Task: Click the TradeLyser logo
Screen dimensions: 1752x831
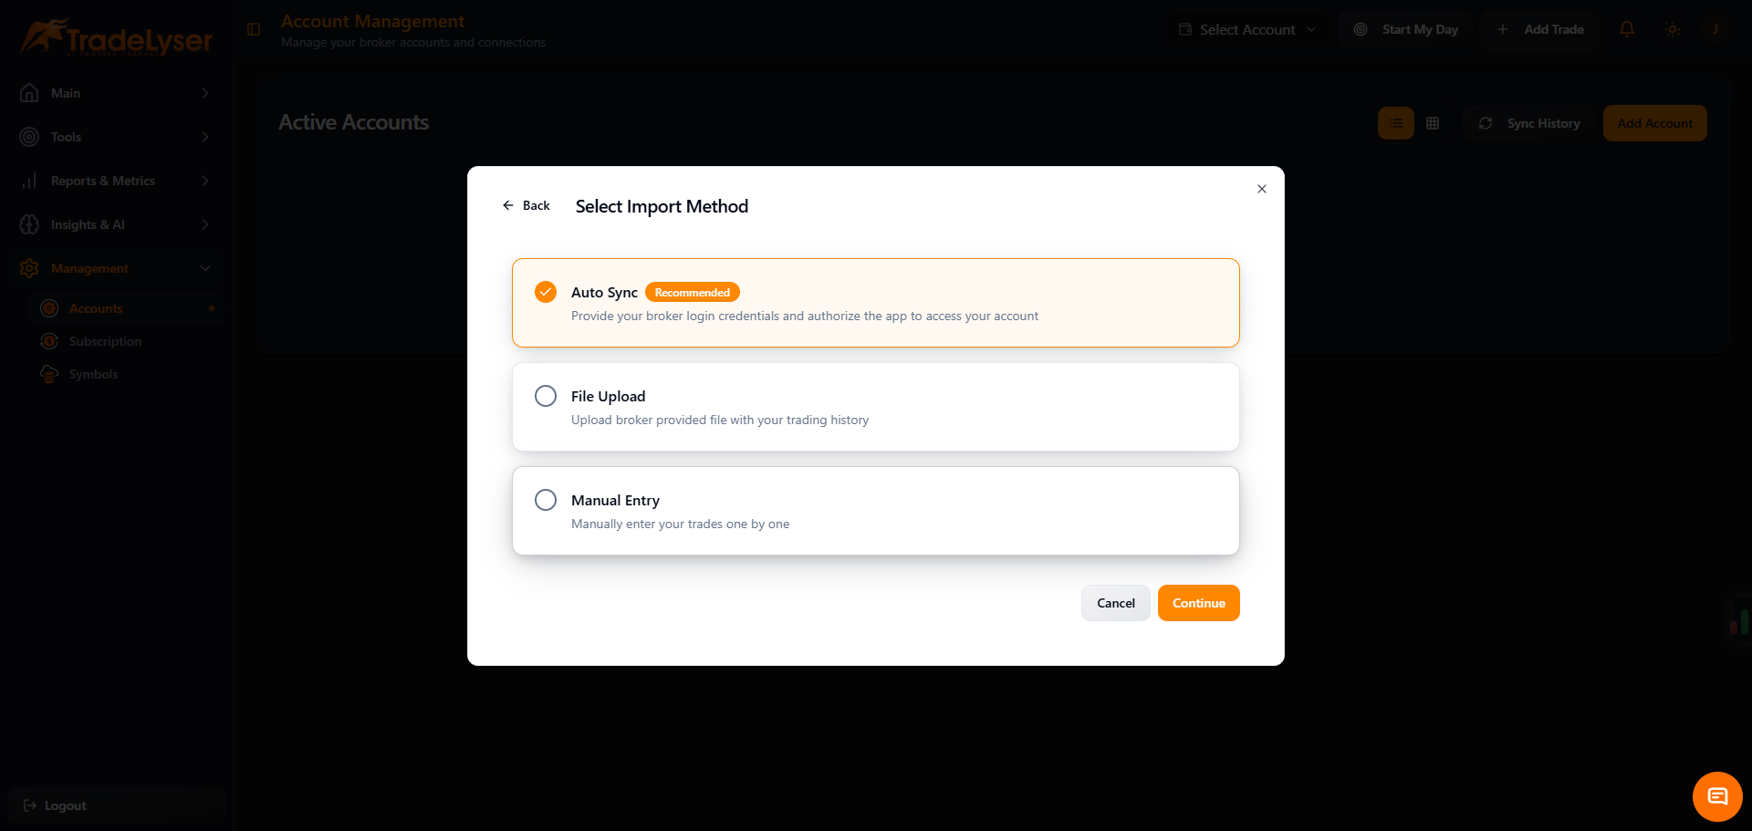Action: pos(114,36)
